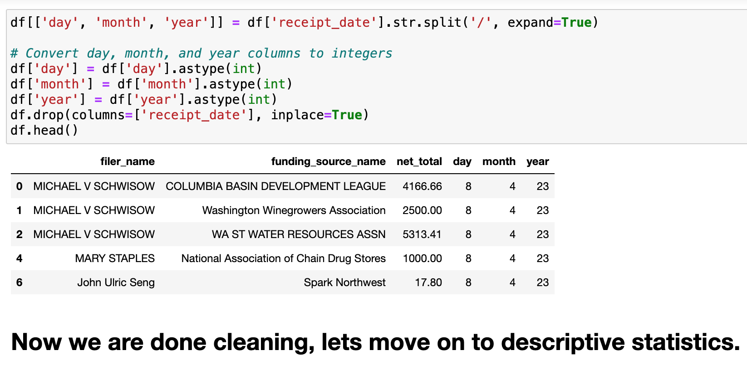
Task: Click the 'Now we are done cleaning' heading
Action: coord(375,342)
